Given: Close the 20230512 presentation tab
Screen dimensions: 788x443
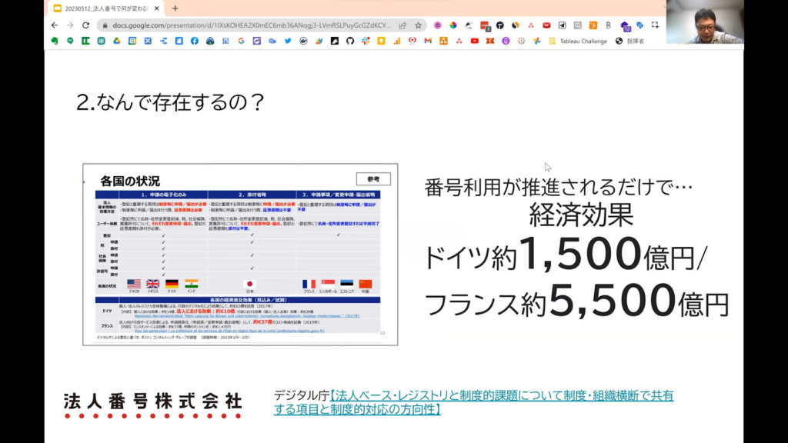Looking at the screenshot, I should pyautogui.click(x=159, y=8).
